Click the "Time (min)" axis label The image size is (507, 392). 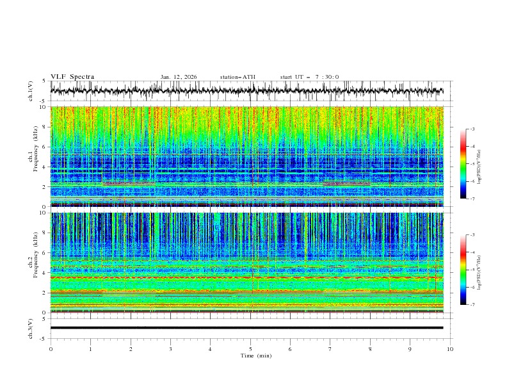coord(256,355)
